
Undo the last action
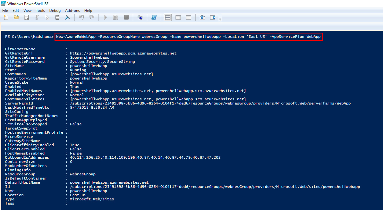(x=81, y=17)
